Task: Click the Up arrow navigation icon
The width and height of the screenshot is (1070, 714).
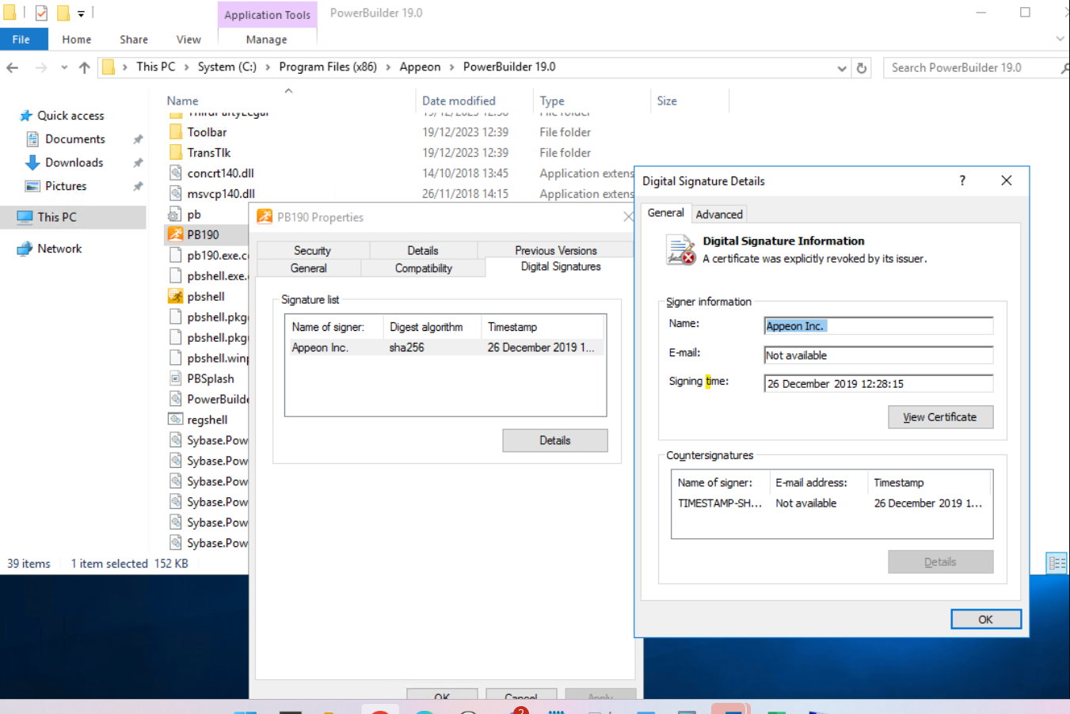Action: coord(85,68)
